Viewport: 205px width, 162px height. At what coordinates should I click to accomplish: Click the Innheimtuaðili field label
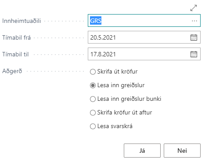pos(22,21)
